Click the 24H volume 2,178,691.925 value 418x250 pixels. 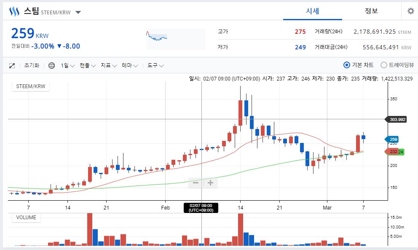(375, 32)
